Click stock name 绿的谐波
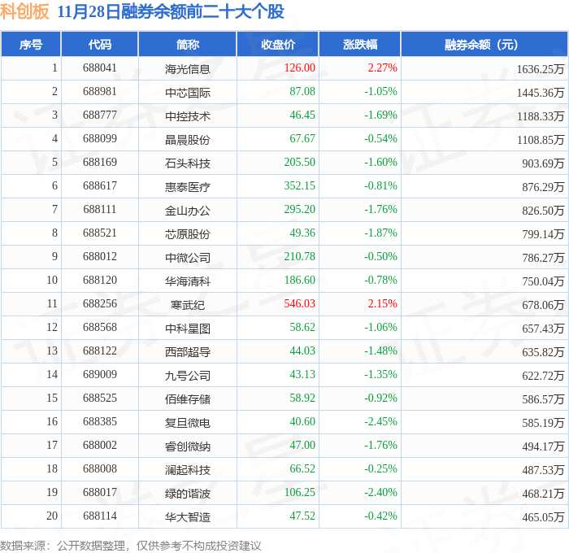Image resolution: width=569 pixels, height=553 pixels. click(x=188, y=494)
